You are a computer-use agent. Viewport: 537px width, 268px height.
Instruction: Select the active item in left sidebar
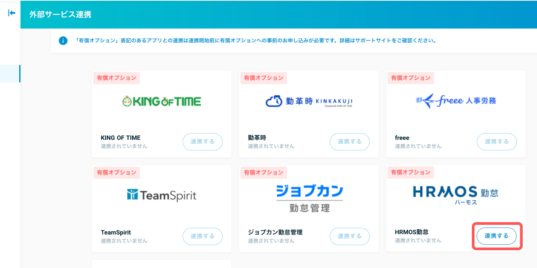pos(10,73)
